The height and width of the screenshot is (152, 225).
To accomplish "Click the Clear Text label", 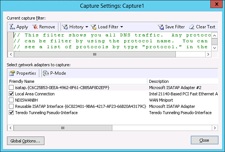I will click(206, 27).
